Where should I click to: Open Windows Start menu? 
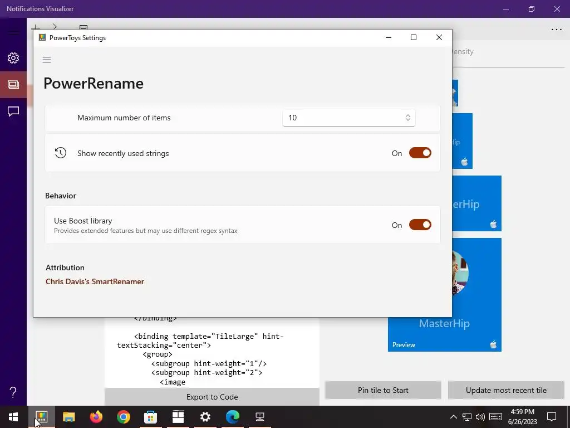click(x=13, y=417)
